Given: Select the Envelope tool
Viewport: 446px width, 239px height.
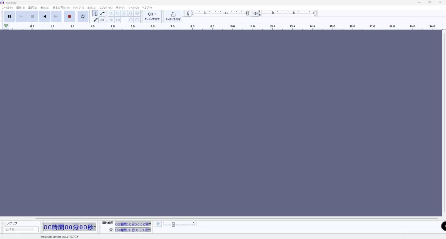Looking at the screenshot, I should point(102,13).
